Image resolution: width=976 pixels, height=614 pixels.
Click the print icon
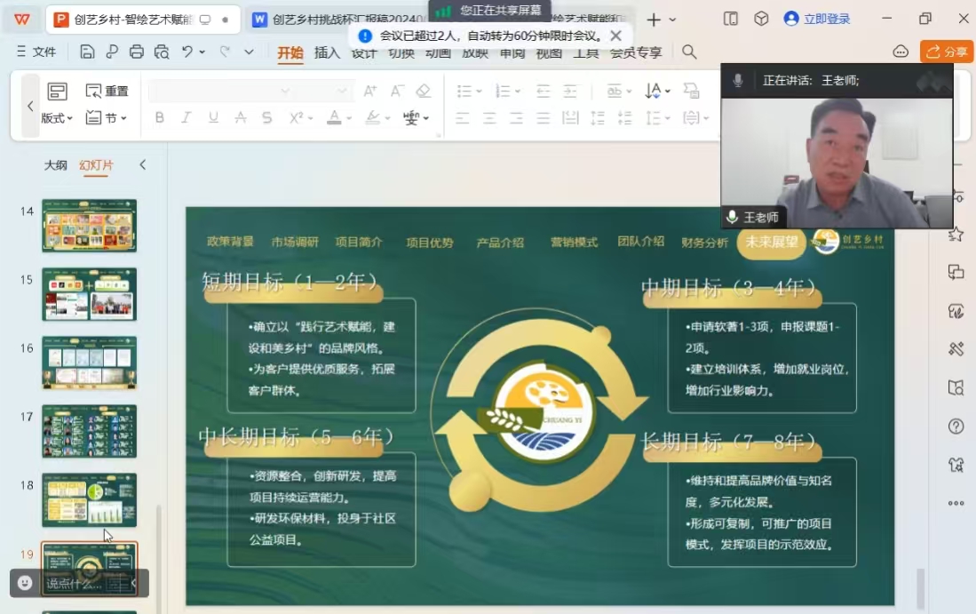click(x=136, y=52)
